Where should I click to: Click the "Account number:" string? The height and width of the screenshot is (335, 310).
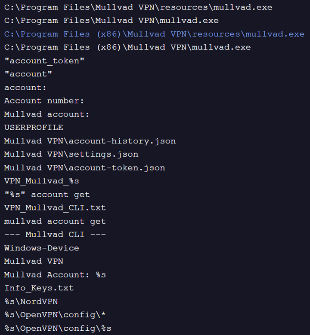pos(44,101)
